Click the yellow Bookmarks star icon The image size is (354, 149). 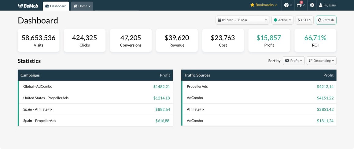253,5
